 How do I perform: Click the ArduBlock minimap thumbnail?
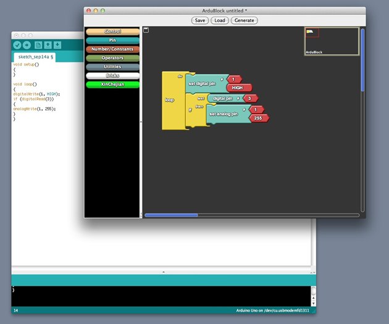click(x=332, y=41)
